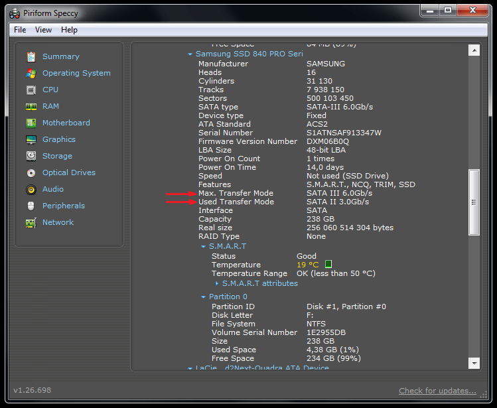Open the Help menu
This screenshot has height=408, width=497.
click(69, 30)
